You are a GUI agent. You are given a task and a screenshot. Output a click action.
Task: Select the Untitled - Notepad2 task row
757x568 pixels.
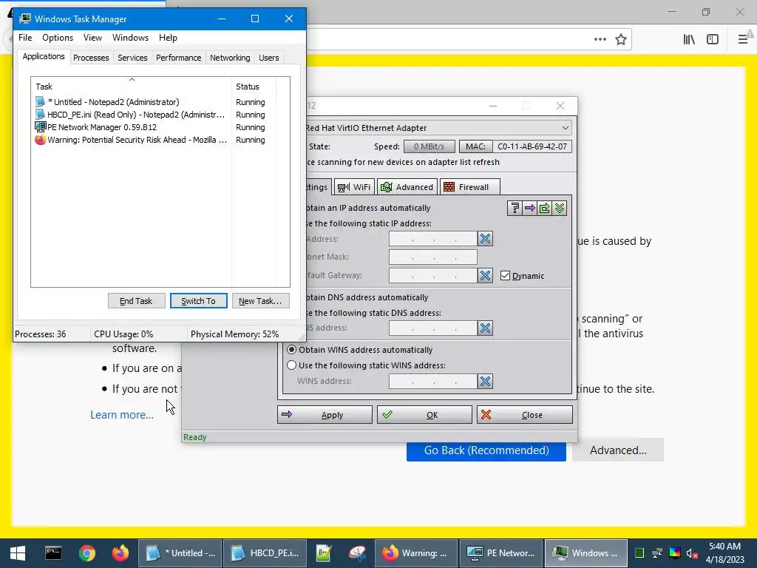point(155,102)
